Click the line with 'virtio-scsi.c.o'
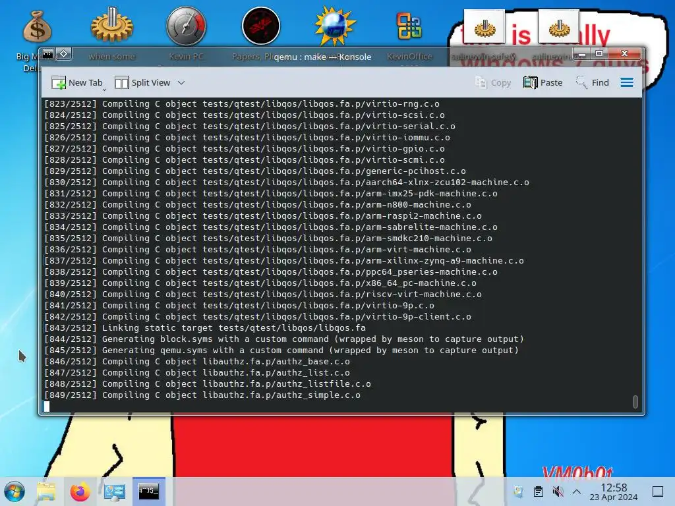Image resolution: width=675 pixels, height=506 pixels. 245,115
